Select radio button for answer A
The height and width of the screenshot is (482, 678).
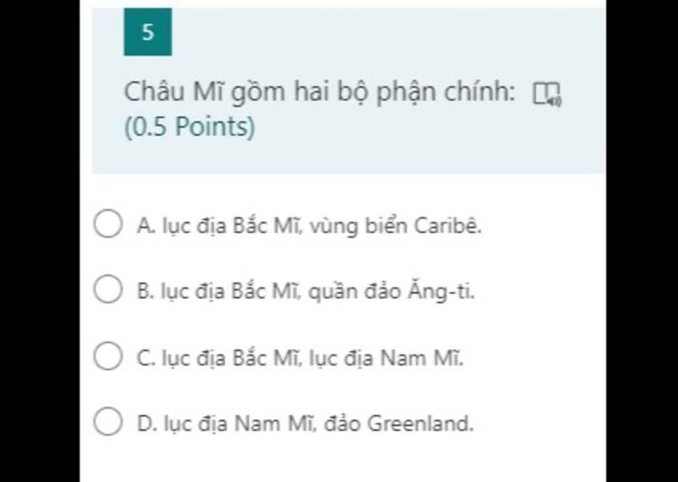point(108,224)
